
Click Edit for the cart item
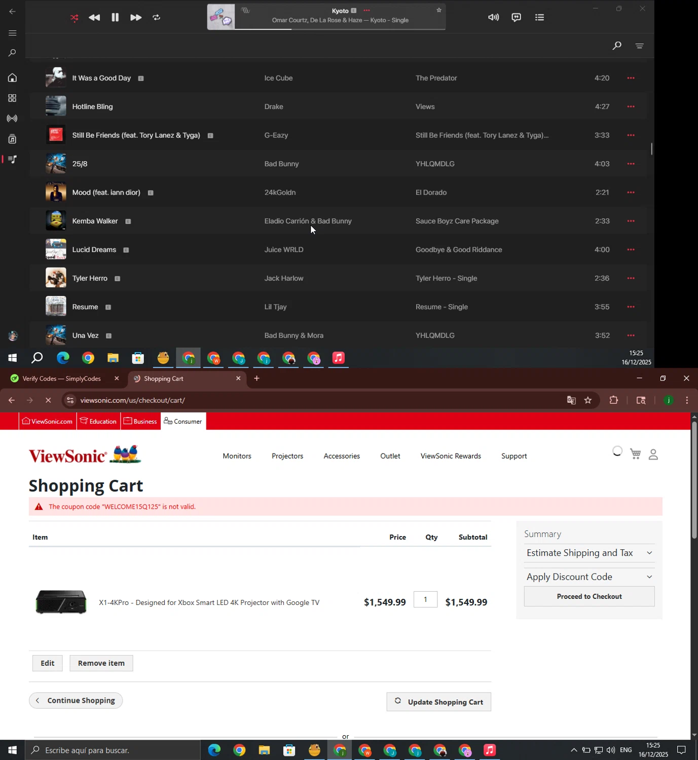coord(48,663)
